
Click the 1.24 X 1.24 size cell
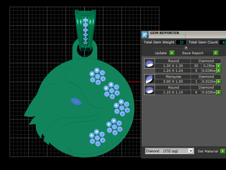point(173,71)
